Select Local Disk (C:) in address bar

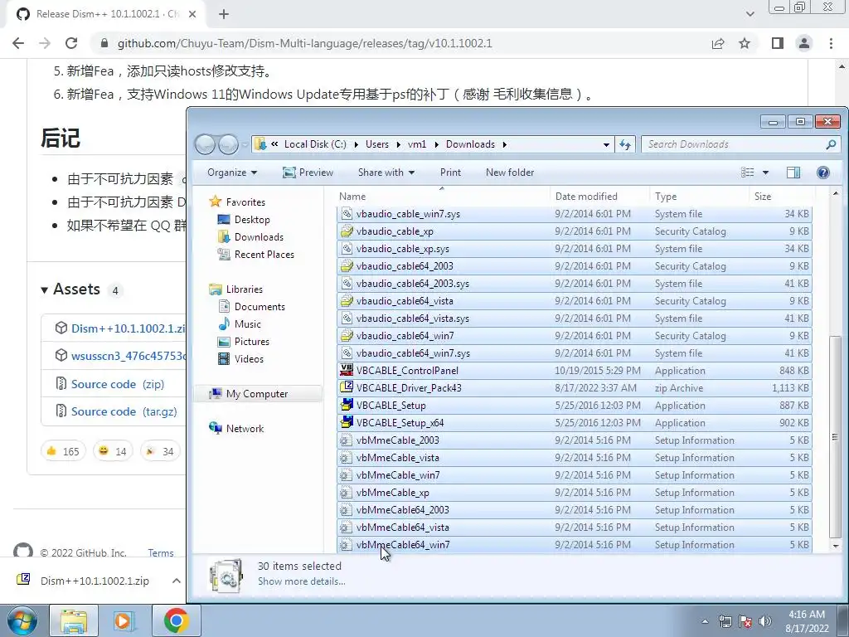[315, 144]
